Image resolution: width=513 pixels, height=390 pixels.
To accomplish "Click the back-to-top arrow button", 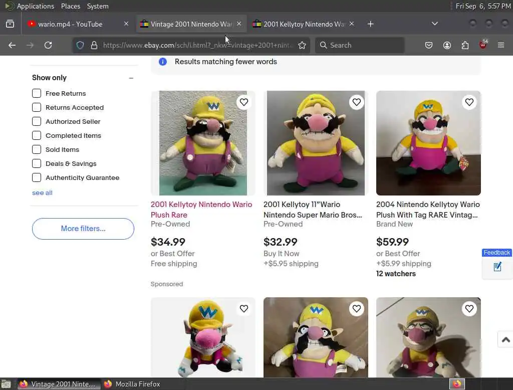I will click(x=506, y=339).
